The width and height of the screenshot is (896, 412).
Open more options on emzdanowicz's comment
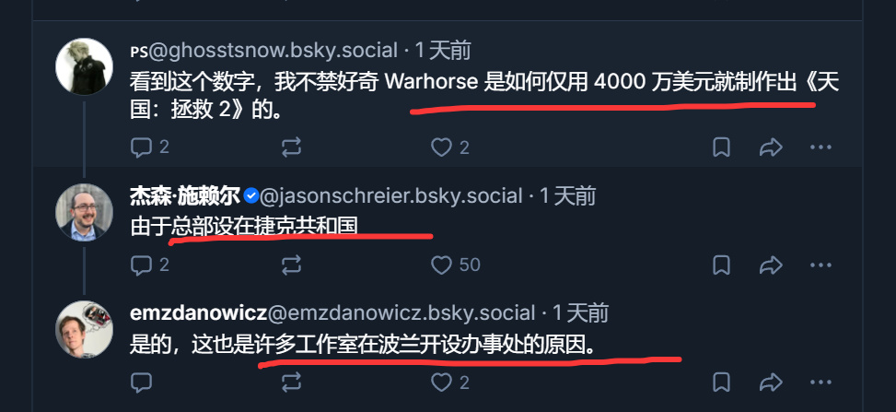[820, 383]
